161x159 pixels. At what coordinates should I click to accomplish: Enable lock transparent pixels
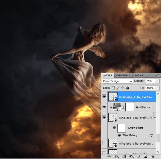coord(113,88)
